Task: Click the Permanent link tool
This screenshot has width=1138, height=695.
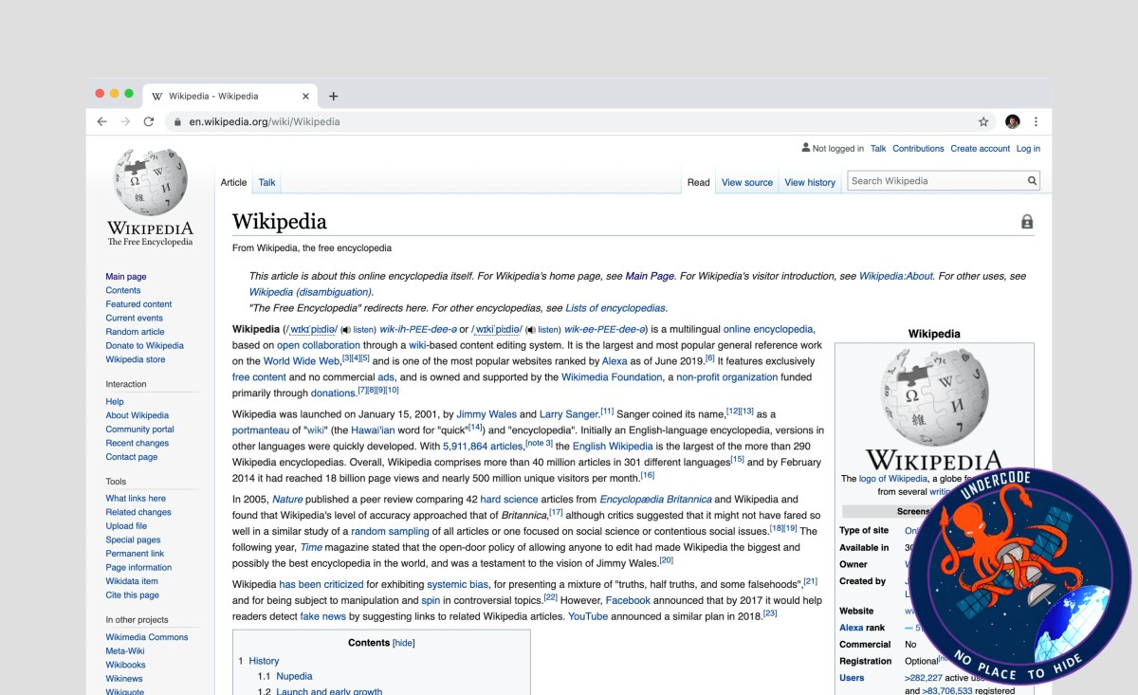Action: pos(135,554)
